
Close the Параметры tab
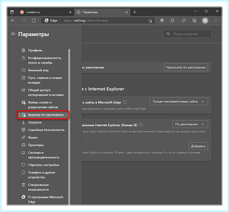click(127, 12)
